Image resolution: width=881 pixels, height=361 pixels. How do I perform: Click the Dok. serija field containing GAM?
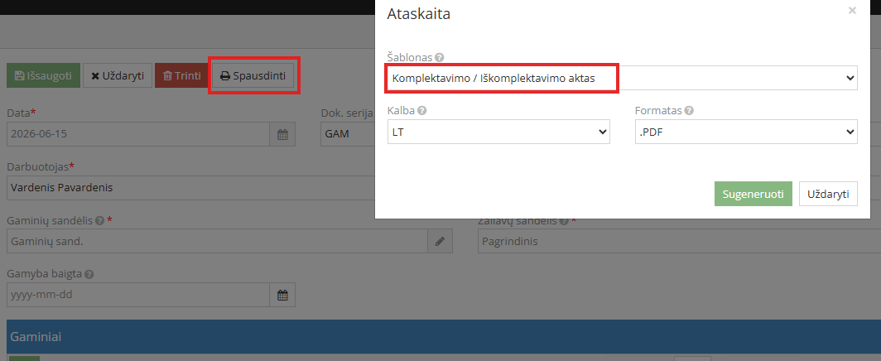(347, 134)
